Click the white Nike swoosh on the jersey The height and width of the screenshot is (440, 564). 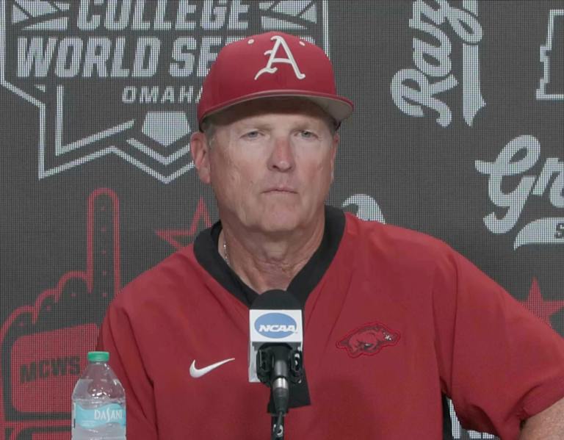tap(211, 367)
